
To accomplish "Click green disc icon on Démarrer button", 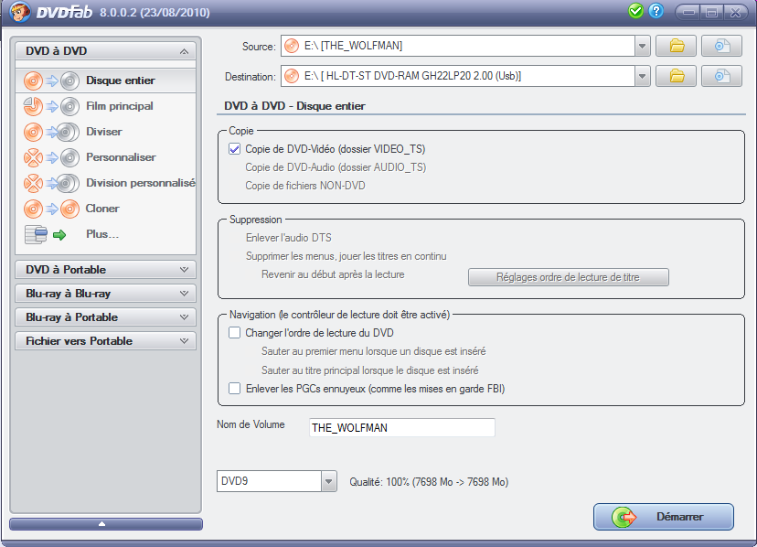I will click(x=624, y=517).
